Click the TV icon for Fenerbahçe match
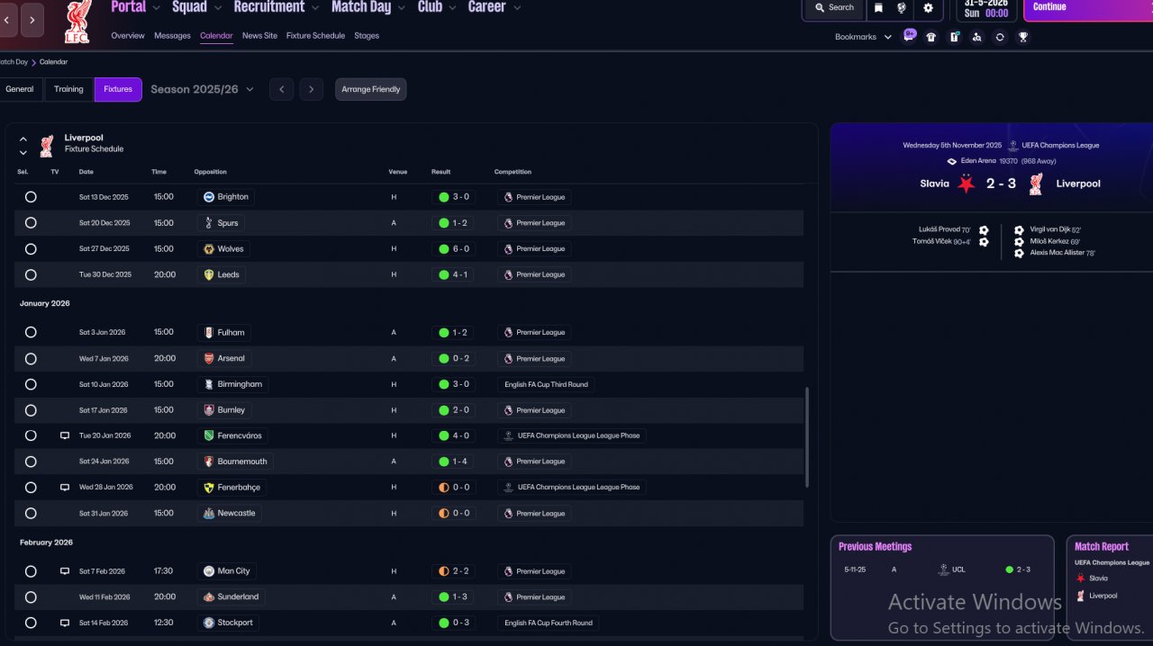Viewport: 1153px width, 646px height. point(65,487)
